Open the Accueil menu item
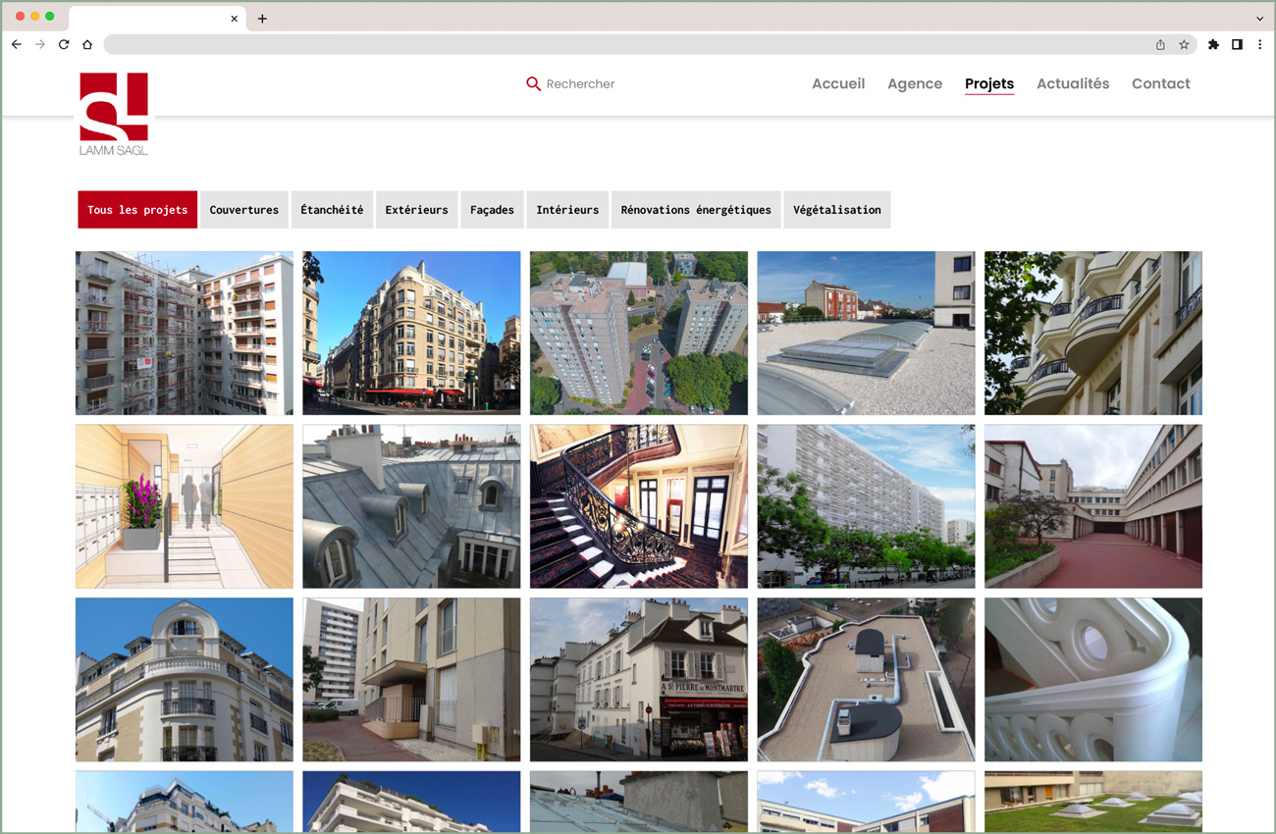The image size is (1276, 834). click(838, 84)
